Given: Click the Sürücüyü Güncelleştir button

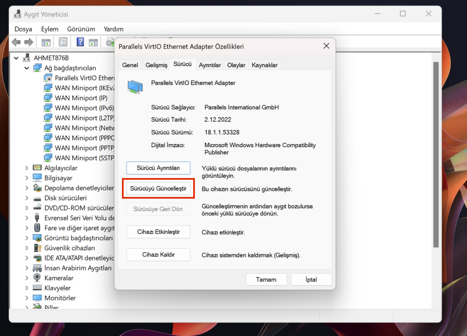Looking at the screenshot, I should click(158, 189).
